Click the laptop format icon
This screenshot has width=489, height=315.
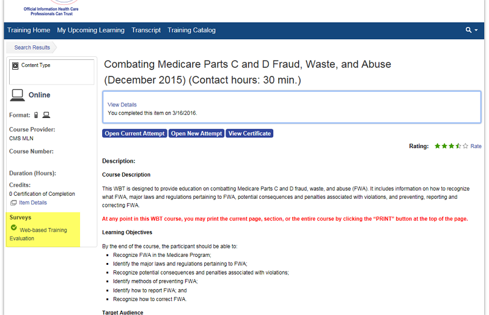(46, 115)
